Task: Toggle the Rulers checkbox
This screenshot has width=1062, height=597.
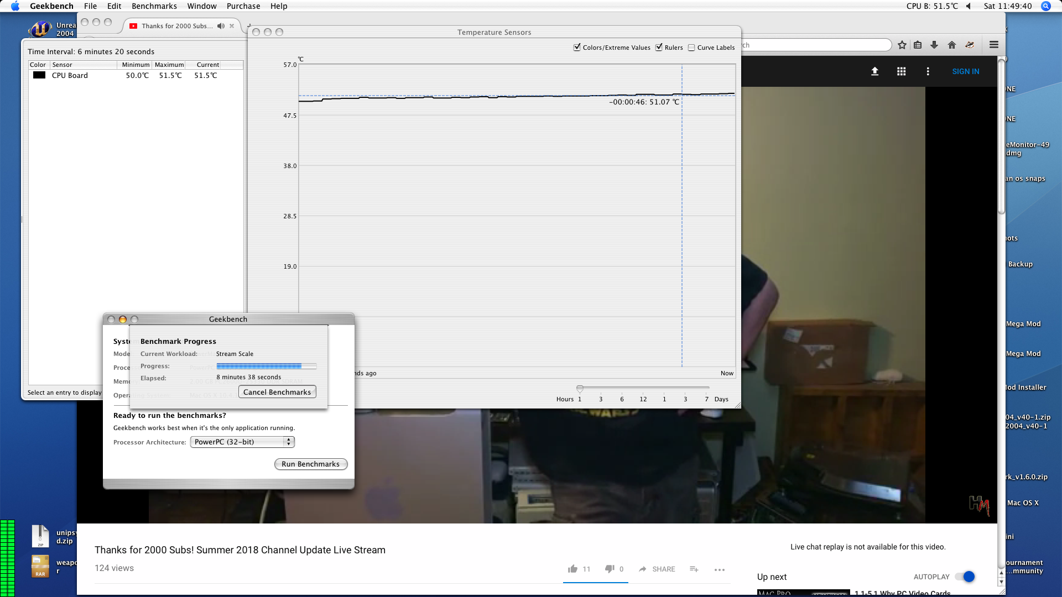Action: (x=659, y=48)
